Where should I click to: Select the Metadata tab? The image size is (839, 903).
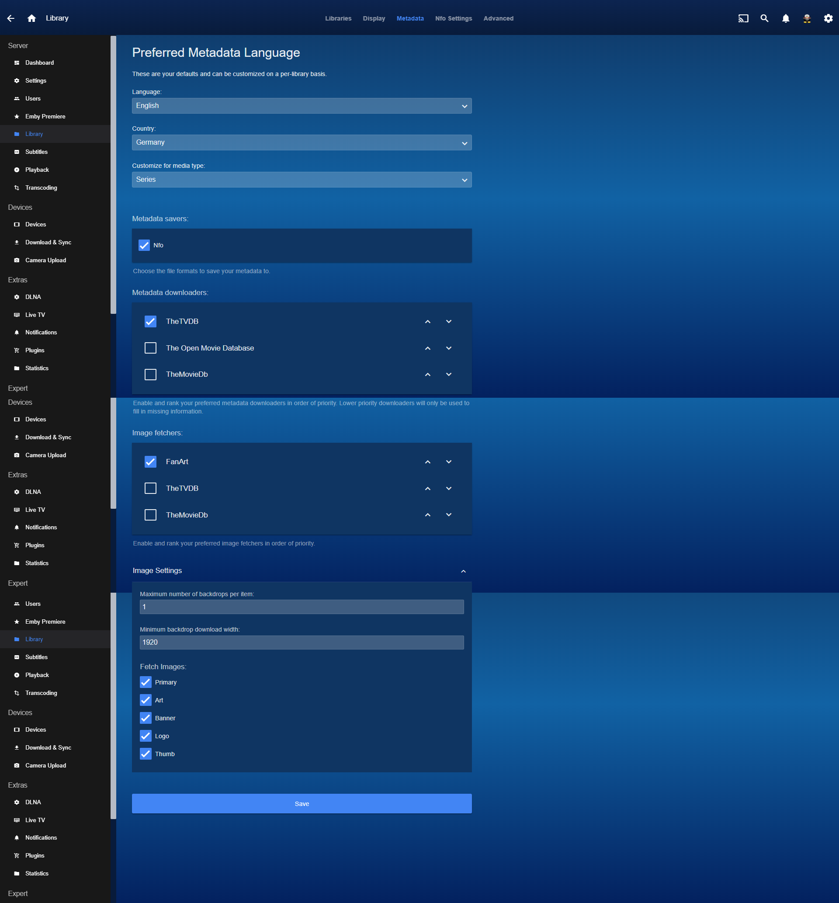click(x=410, y=19)
